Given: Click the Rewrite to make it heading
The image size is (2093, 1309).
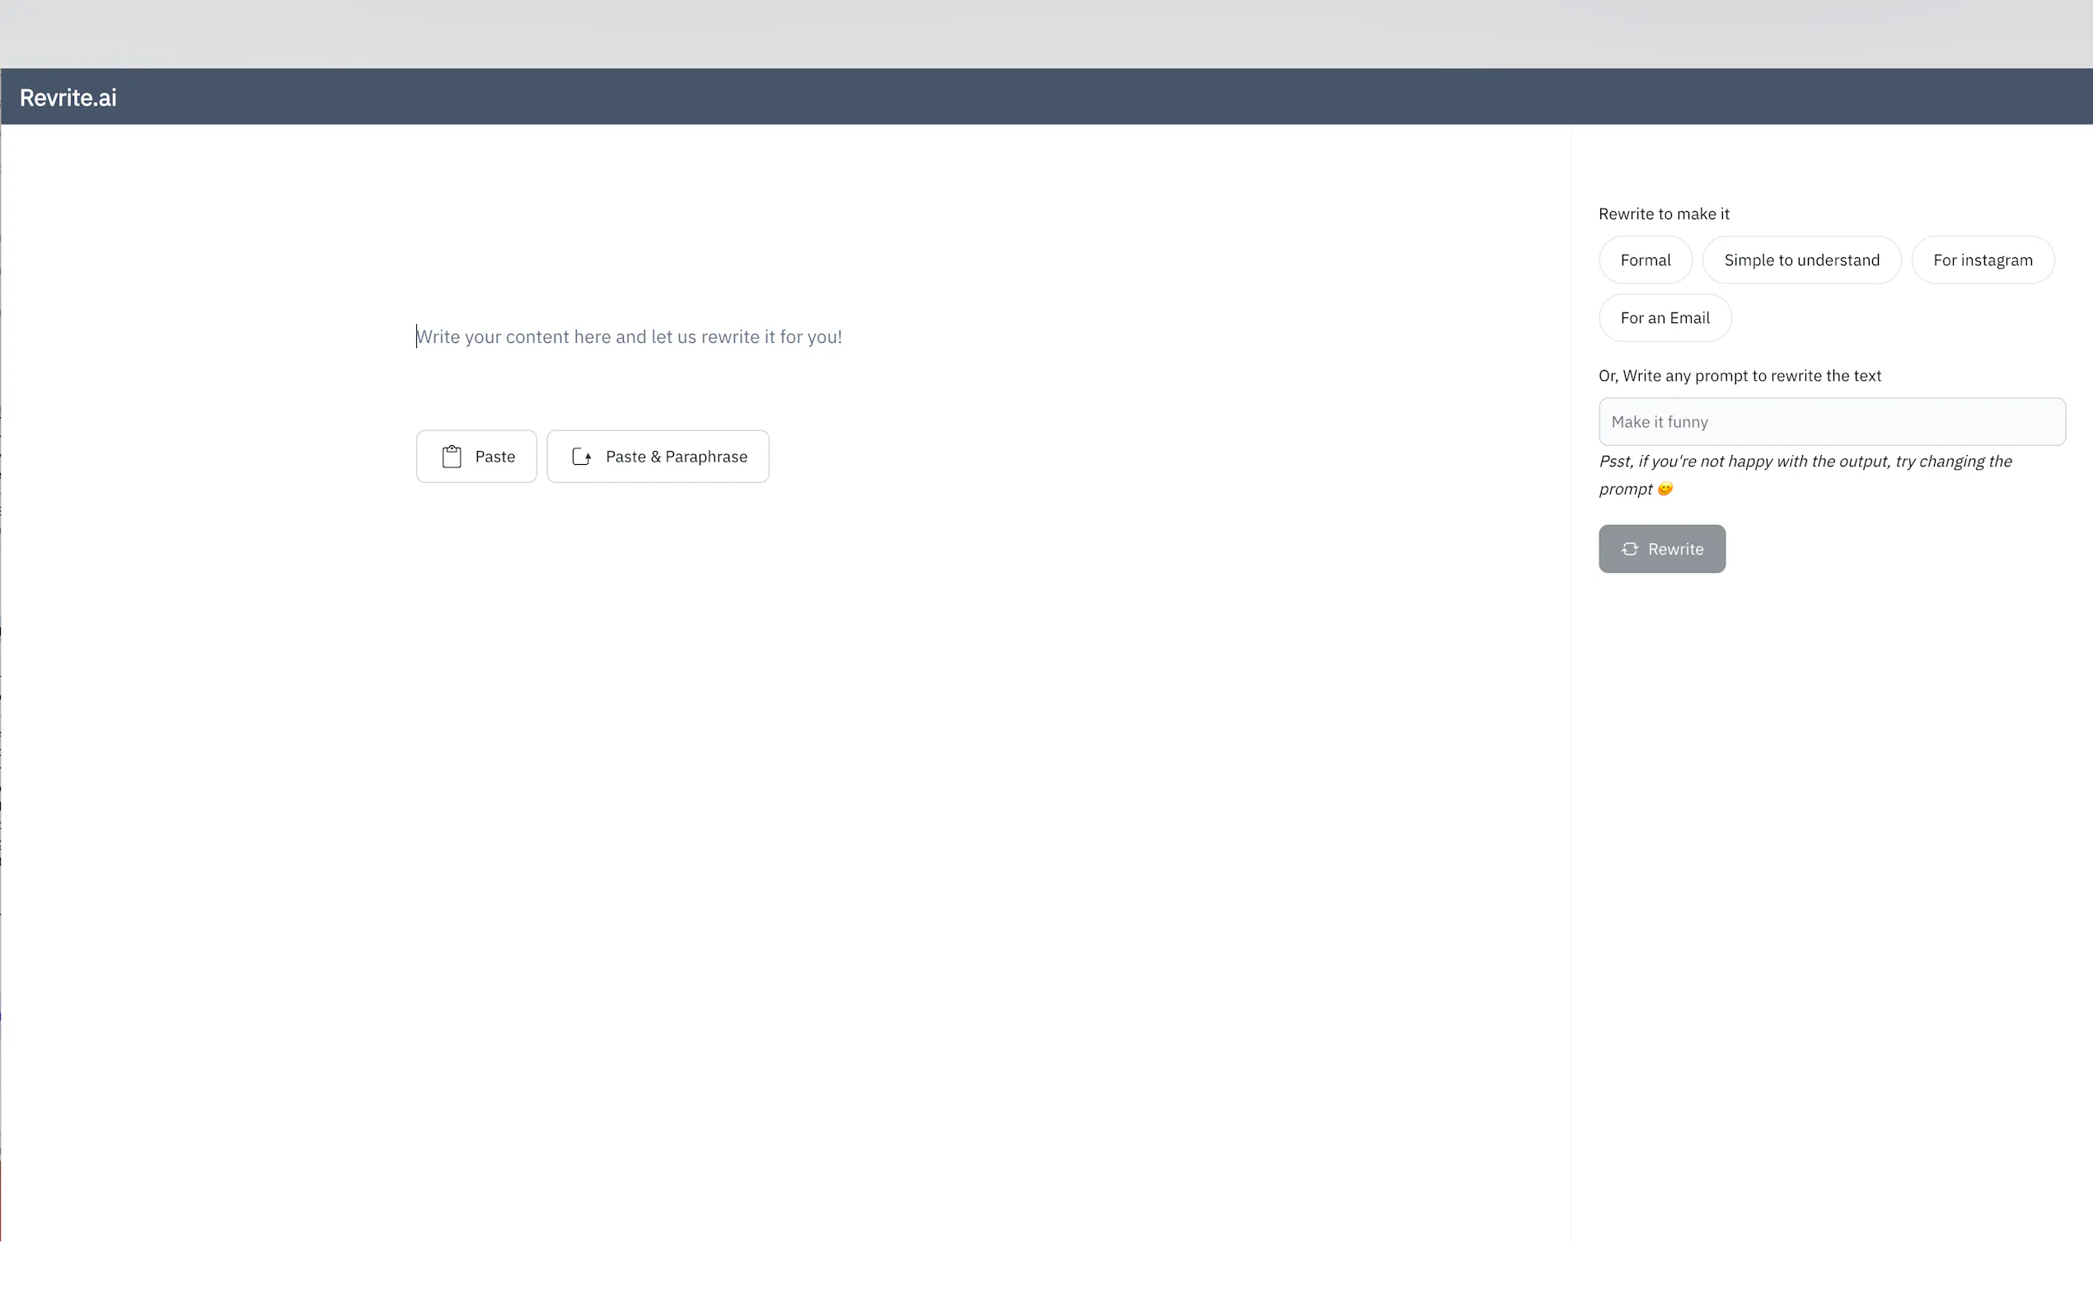Looking at the screenshot, I should (x=1663, y=213).
